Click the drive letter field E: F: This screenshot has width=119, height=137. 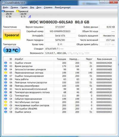tap(60, 44)
